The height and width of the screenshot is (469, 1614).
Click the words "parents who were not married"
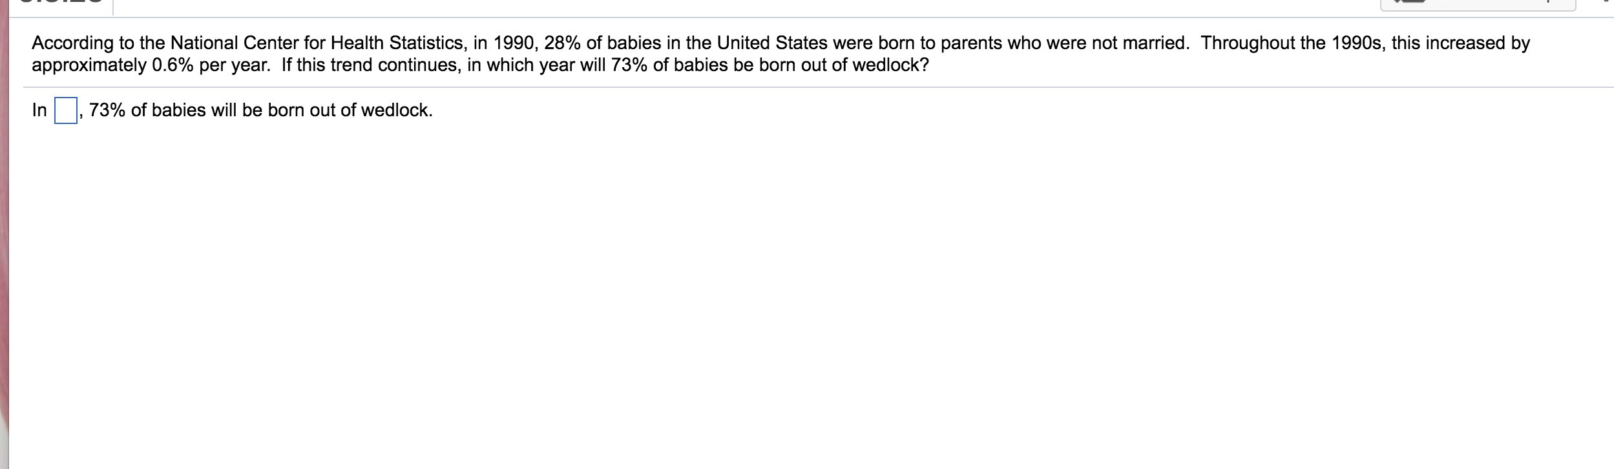click(1064, 43)
